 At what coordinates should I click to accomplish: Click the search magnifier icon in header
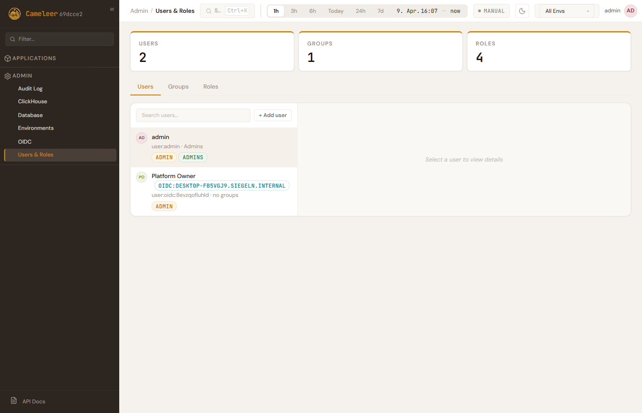[x=209, y=11]
